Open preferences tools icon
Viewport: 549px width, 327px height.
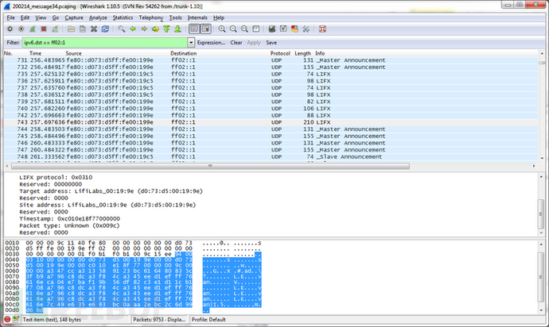coord(306,29)
